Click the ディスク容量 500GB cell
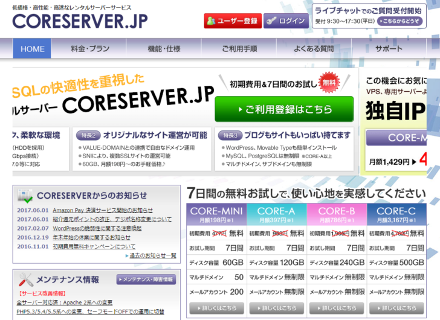This screenshot has width=440, height=320. pyautogui.click(x=396, y=263)
